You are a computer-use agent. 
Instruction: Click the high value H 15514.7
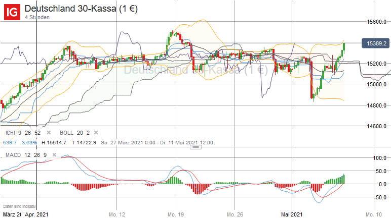click(54, 143)
